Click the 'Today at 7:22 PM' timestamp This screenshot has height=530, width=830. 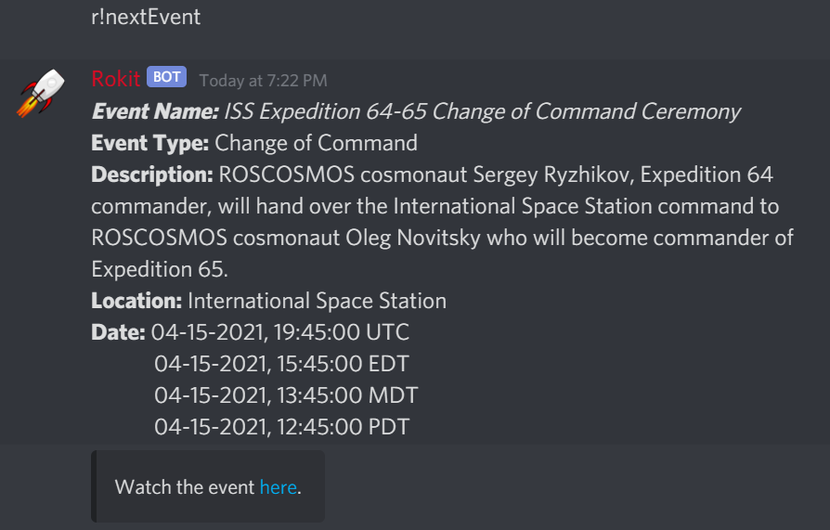[x=263, y=81]
